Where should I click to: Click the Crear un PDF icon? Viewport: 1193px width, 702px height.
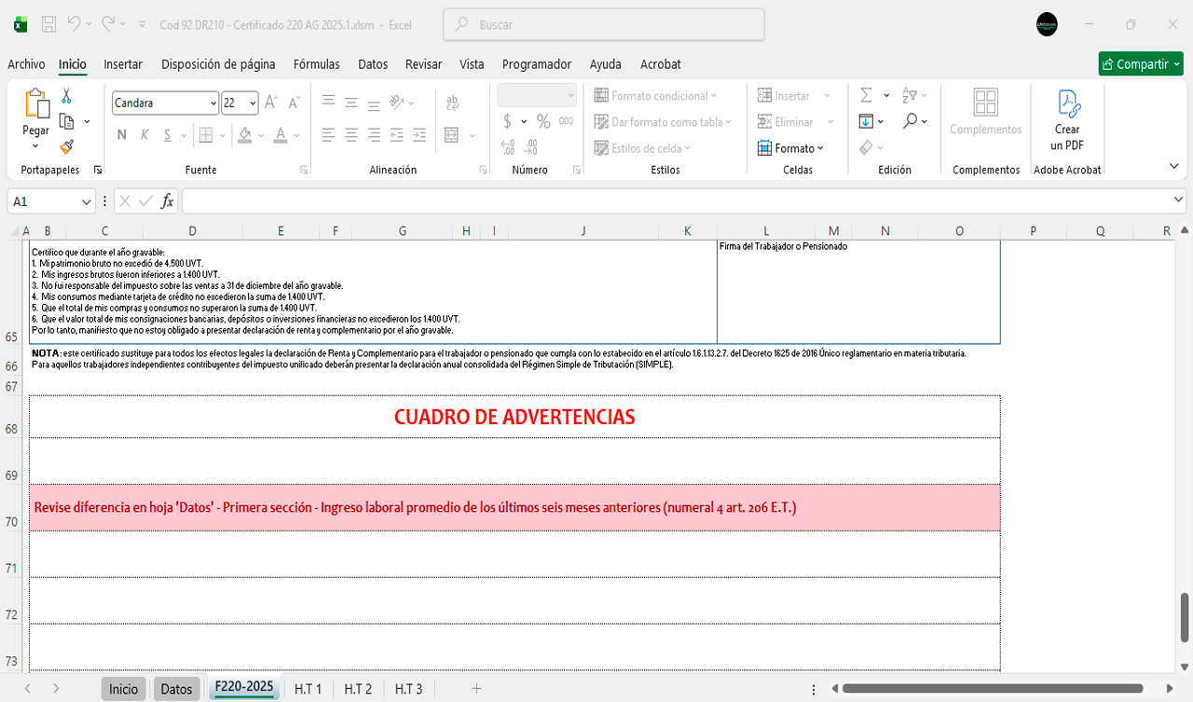1067,104
